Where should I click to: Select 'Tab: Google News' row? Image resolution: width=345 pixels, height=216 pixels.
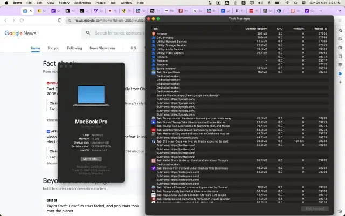click(x=239, y=72)
